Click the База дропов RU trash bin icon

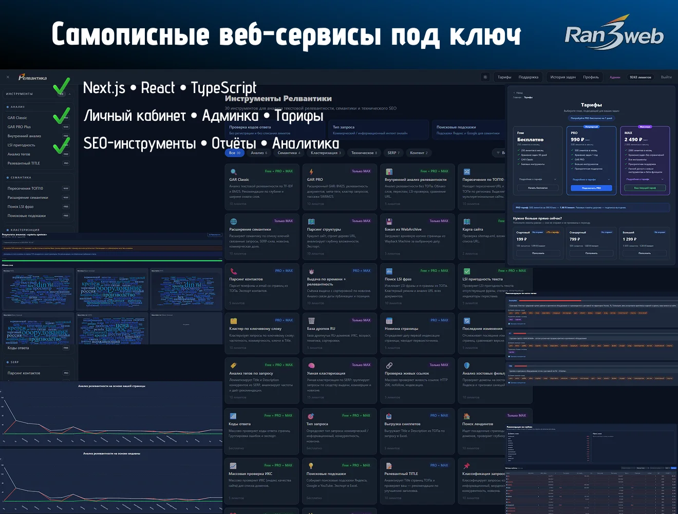311,321
